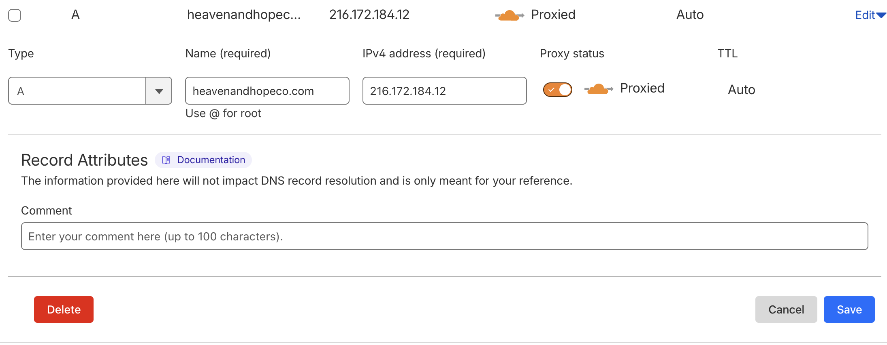Click the Type combo box showing A
The height and width of the screenshot is (345, 887).
click(77, 91)
